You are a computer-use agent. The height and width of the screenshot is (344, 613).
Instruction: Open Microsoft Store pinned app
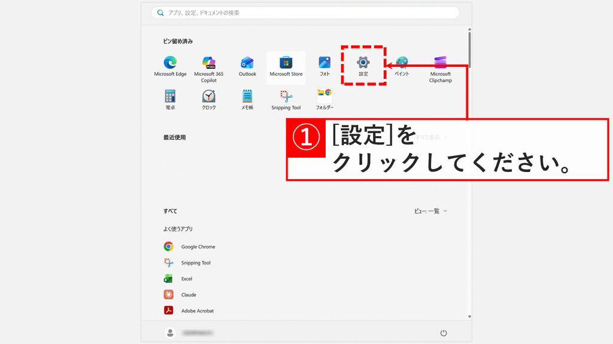[x=286, y=67]
